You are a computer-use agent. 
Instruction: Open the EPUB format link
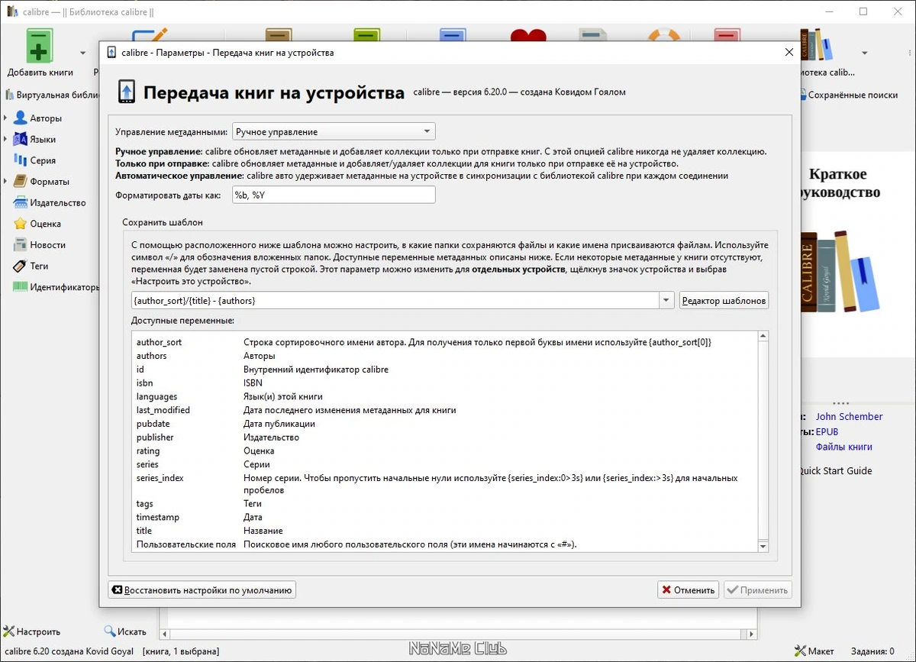(827, 432)
